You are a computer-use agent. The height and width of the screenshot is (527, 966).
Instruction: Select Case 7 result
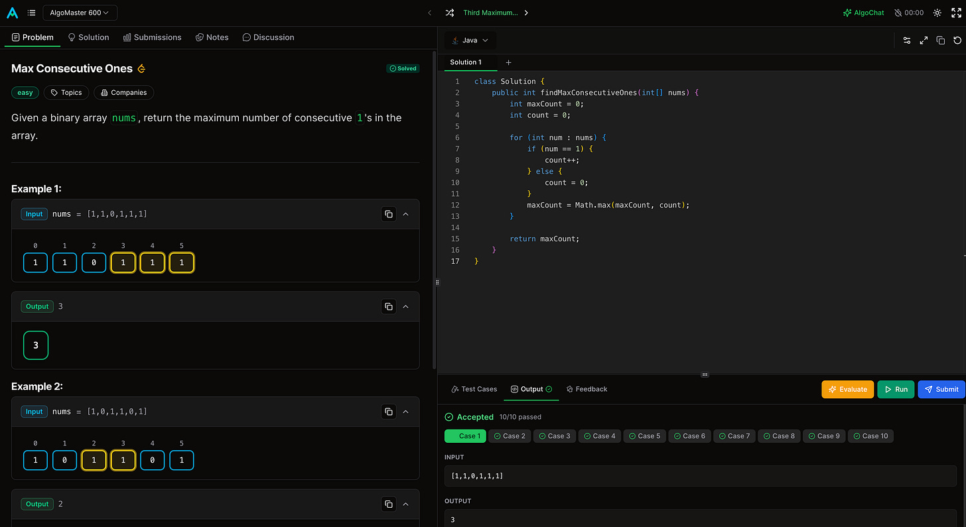click(734, 436)
